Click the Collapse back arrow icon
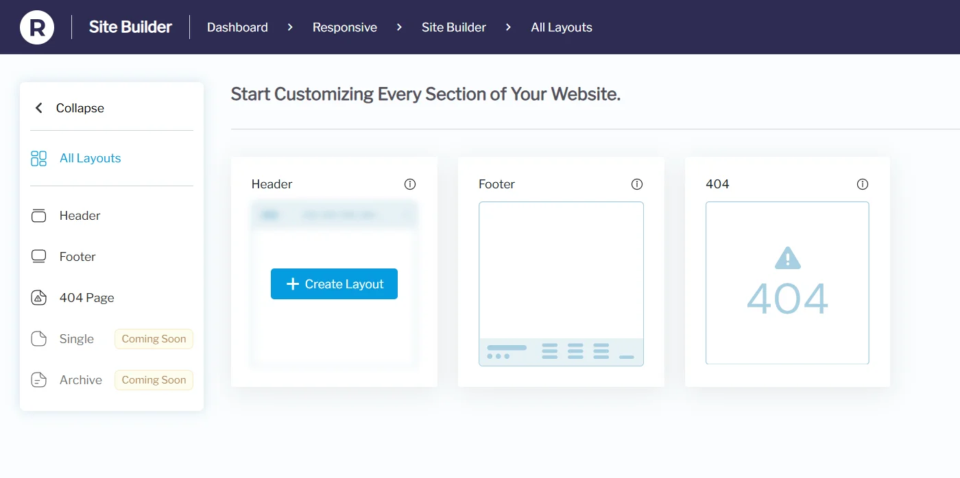 point(39,108)
